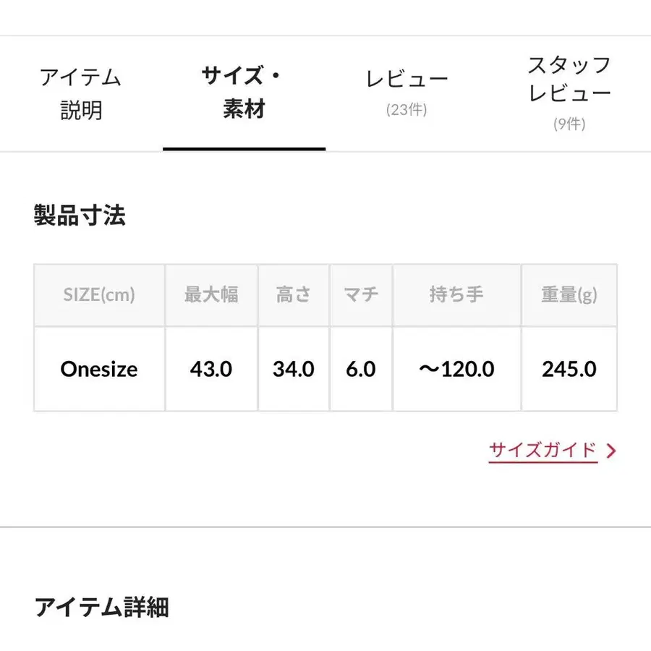Open the サイズガイド link
The height and width of the screenshot is (651, 651).
[542, 450]
